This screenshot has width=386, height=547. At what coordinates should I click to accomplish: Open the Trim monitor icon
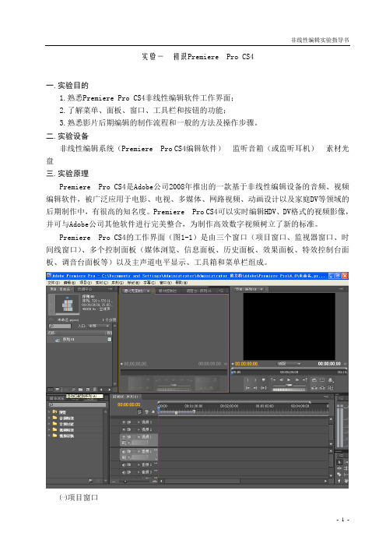point(331,387)
